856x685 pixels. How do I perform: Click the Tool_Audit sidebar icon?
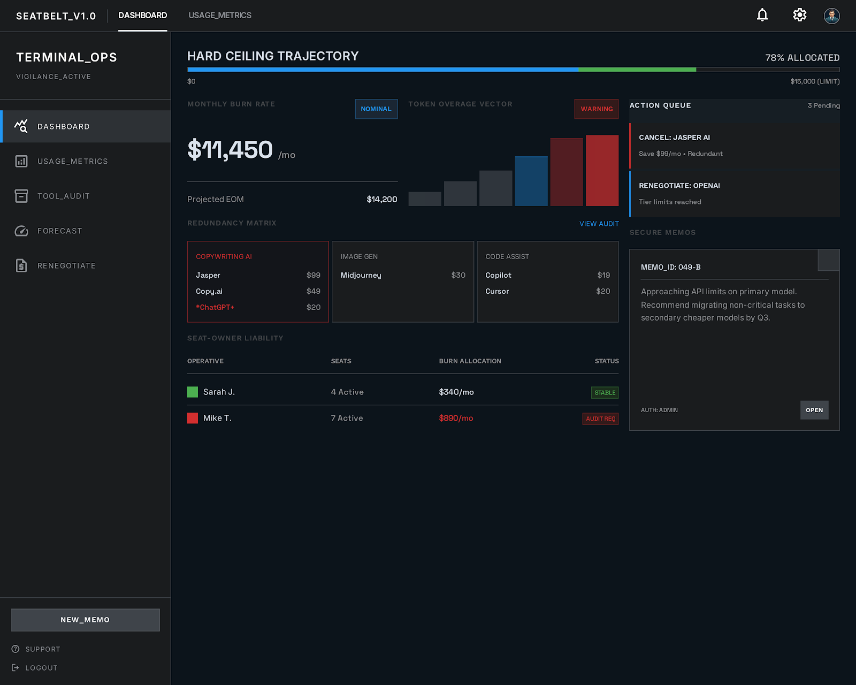[x=21, y=196]
